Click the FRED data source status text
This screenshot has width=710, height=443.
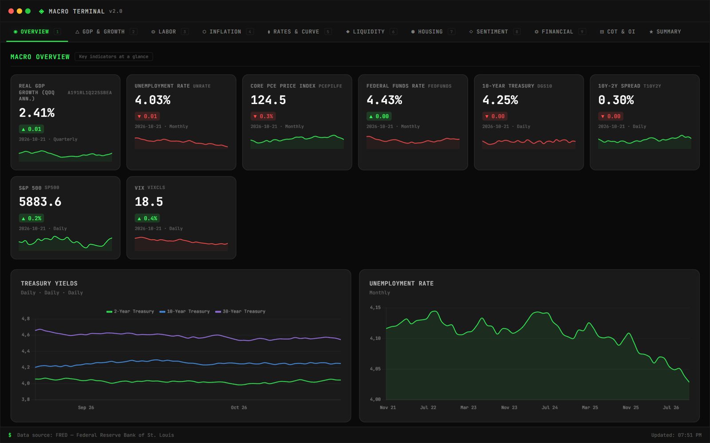(95, 435)
